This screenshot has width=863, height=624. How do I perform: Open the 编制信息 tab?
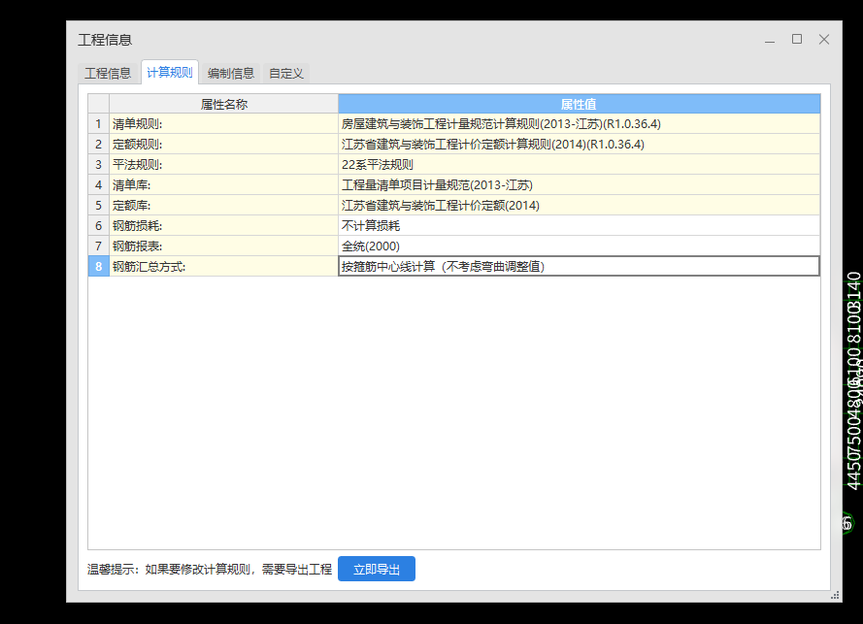tap(231, 73)
